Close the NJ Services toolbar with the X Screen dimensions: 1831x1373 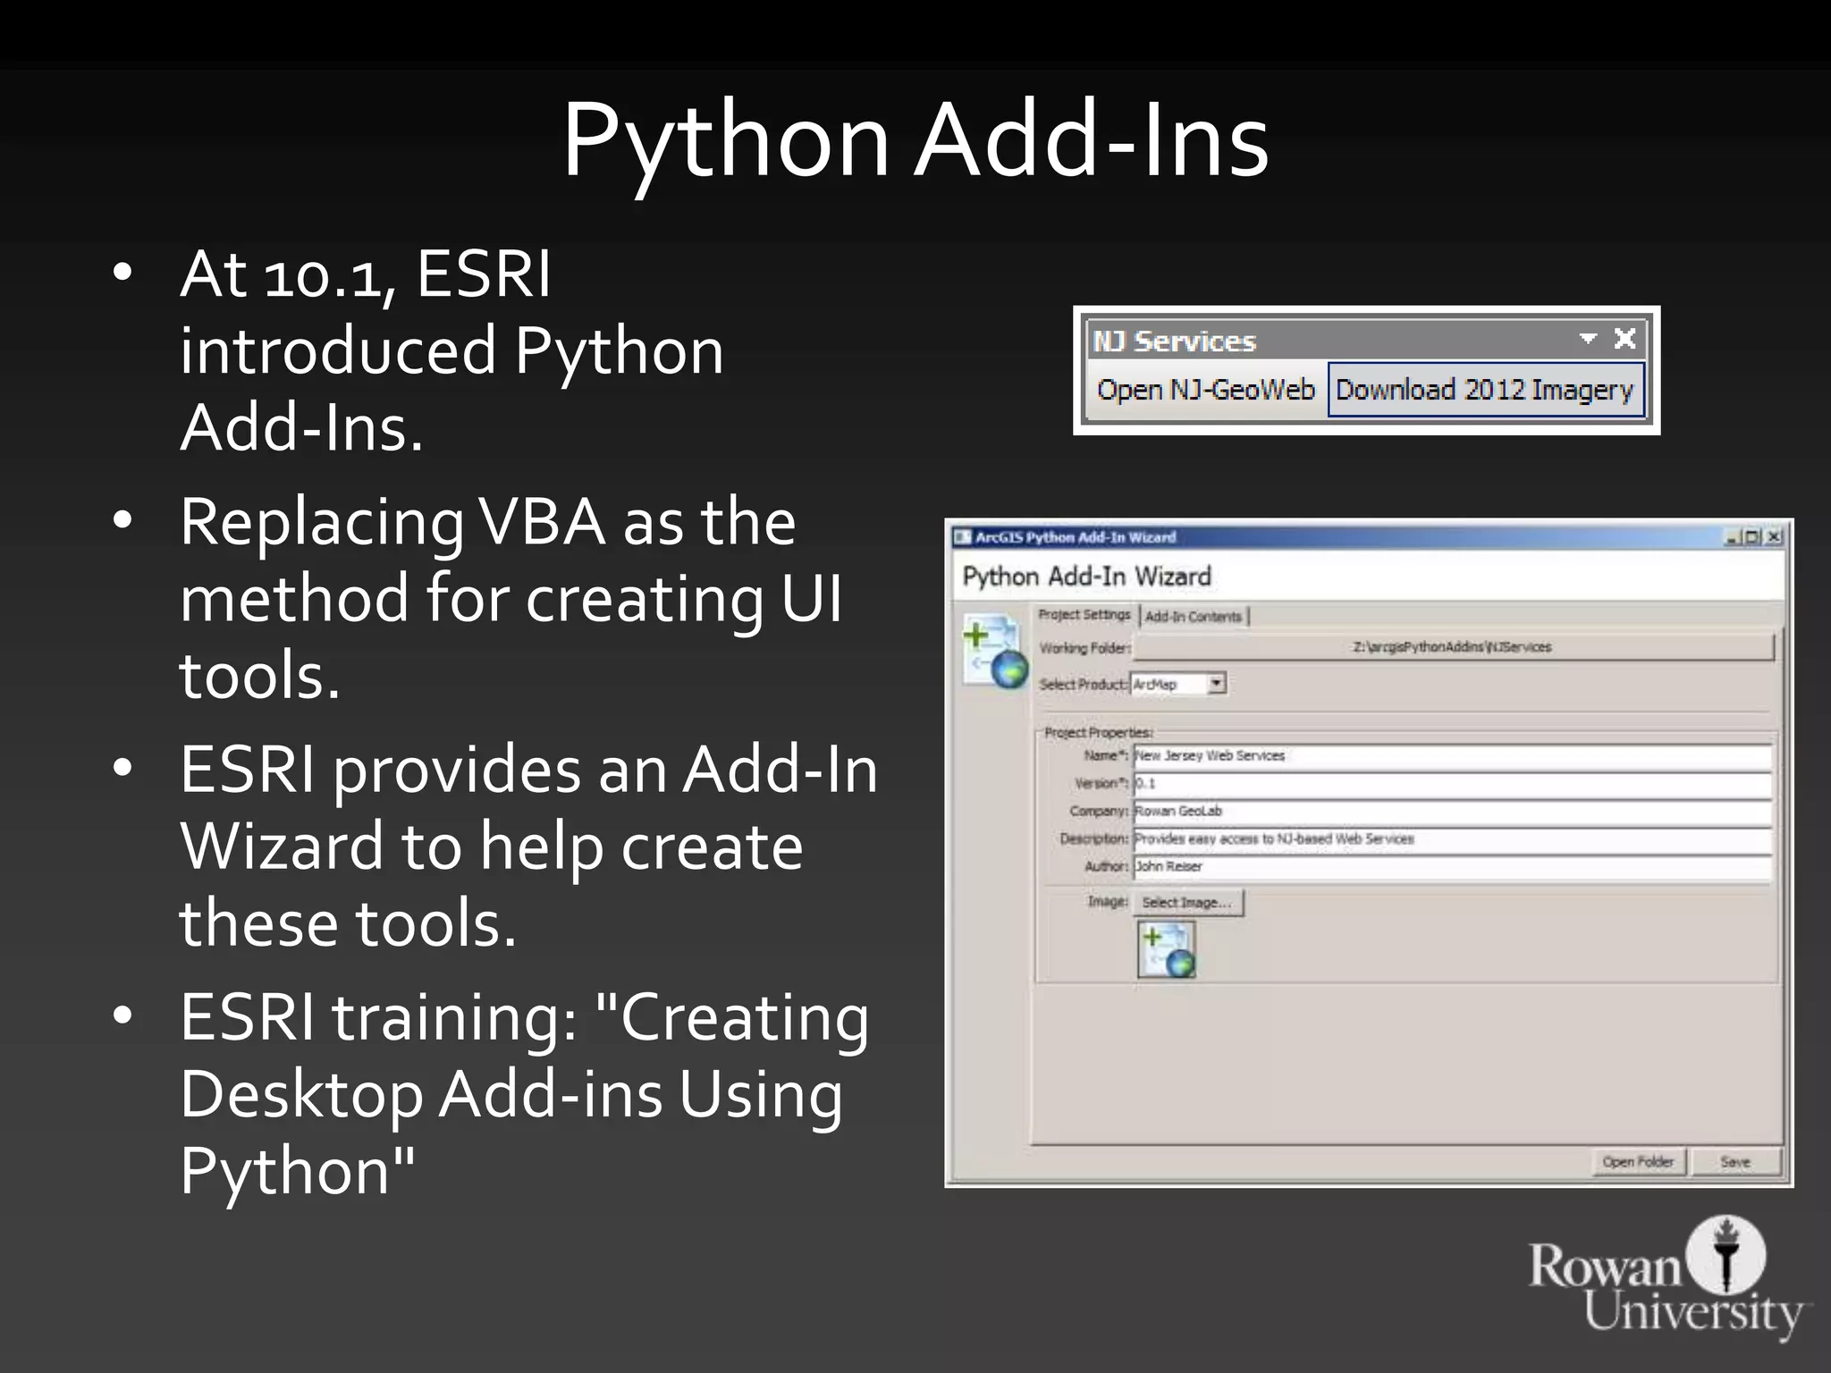(1624, 339)
